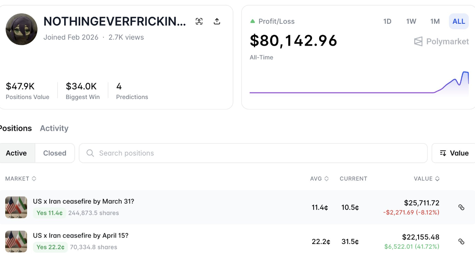Click the Polymarket logo
This screenshot has height=267, width=475.
click(441, 42)
